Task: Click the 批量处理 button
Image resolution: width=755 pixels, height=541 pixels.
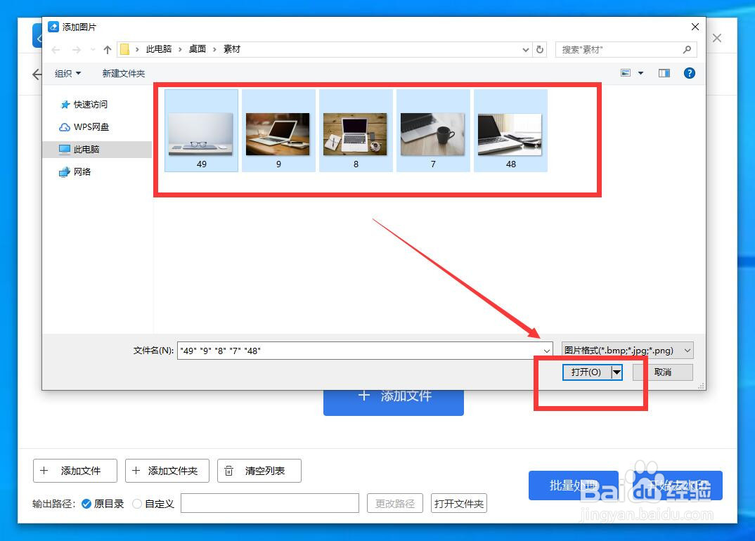Action: [x=574, y=485]
